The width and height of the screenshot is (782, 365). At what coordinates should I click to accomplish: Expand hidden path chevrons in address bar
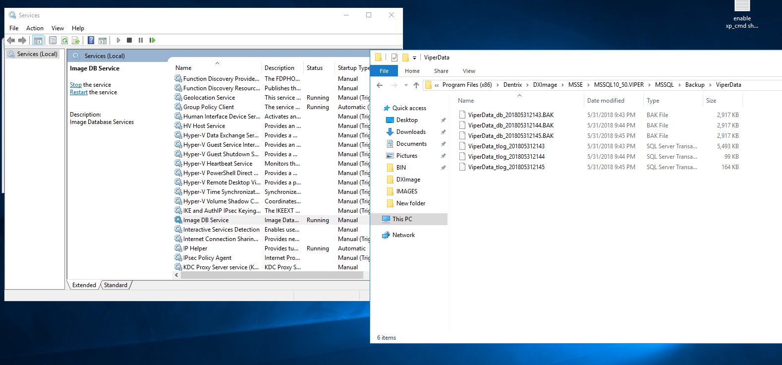[437, 85]
